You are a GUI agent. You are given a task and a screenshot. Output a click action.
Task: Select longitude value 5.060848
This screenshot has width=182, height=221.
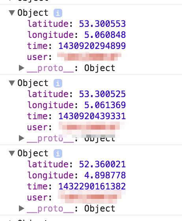coord(105,35)
